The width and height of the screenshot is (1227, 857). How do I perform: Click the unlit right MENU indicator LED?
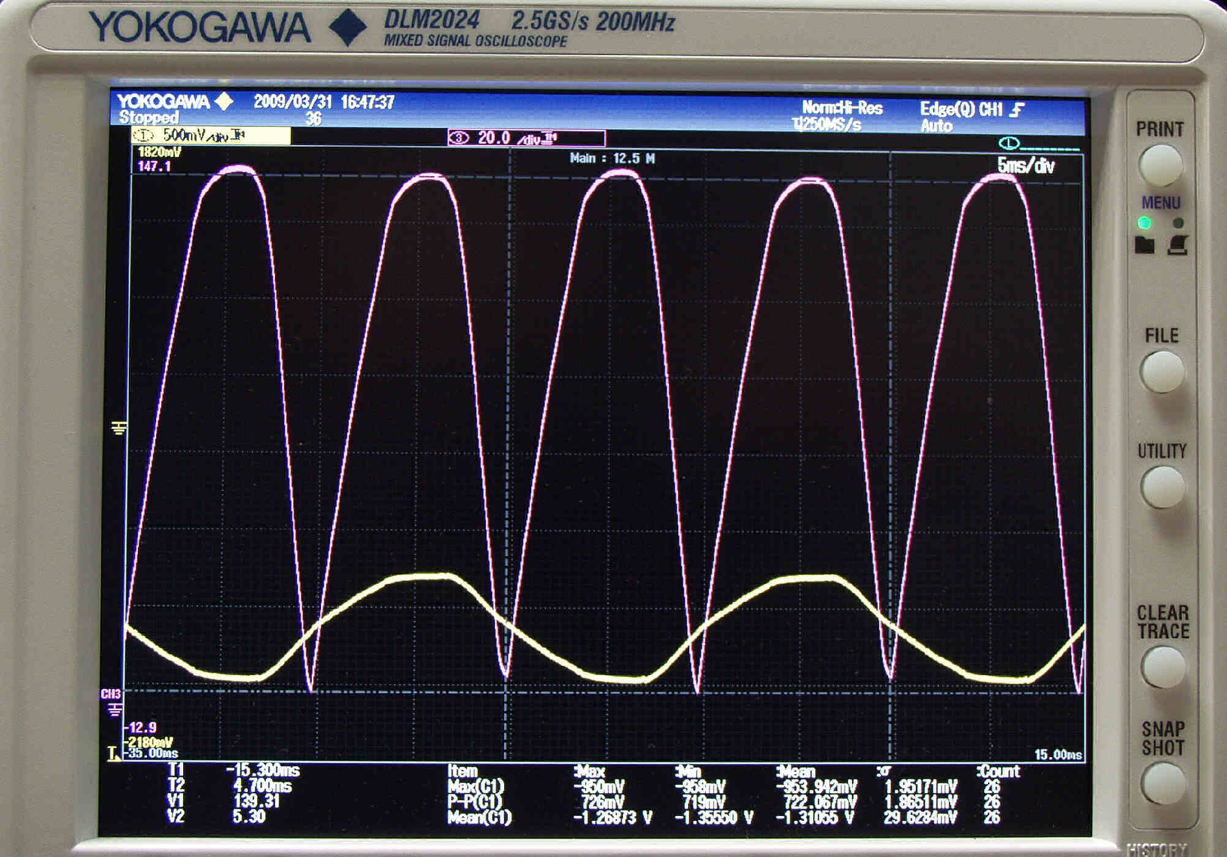coord(1178,222)
